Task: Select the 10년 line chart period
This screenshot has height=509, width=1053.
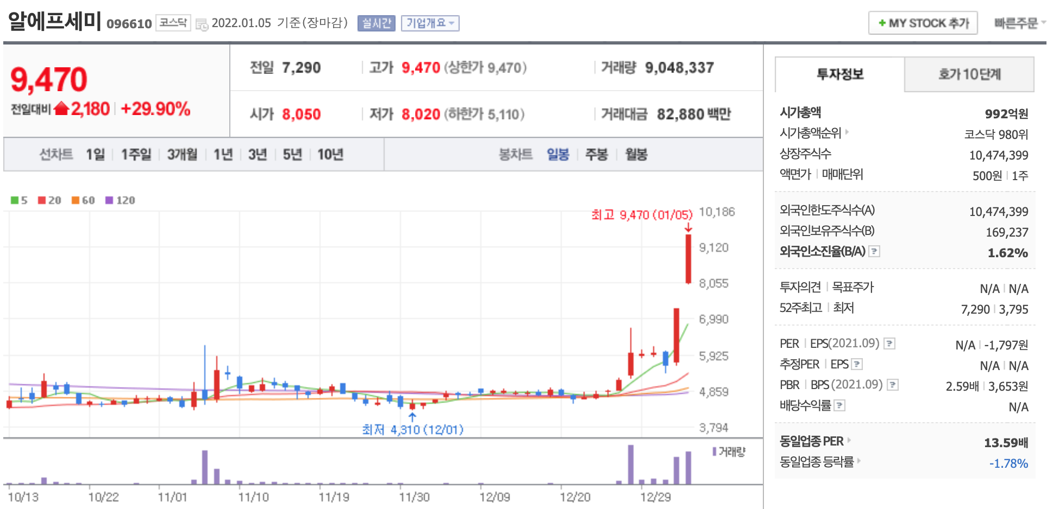Action: pos(330,155)
